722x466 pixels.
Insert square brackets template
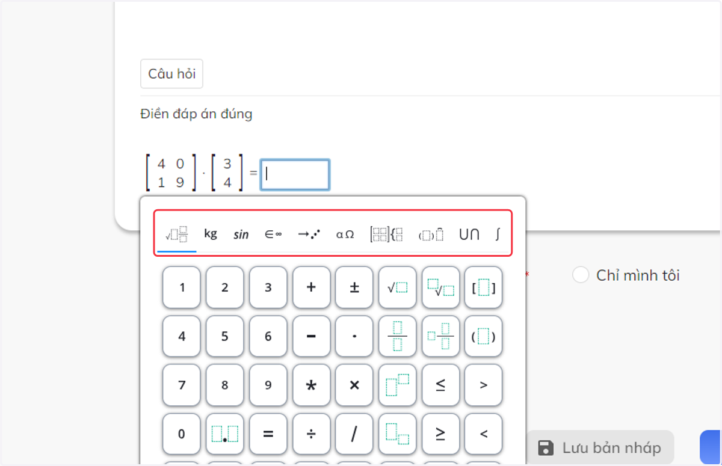coord(484,287)
